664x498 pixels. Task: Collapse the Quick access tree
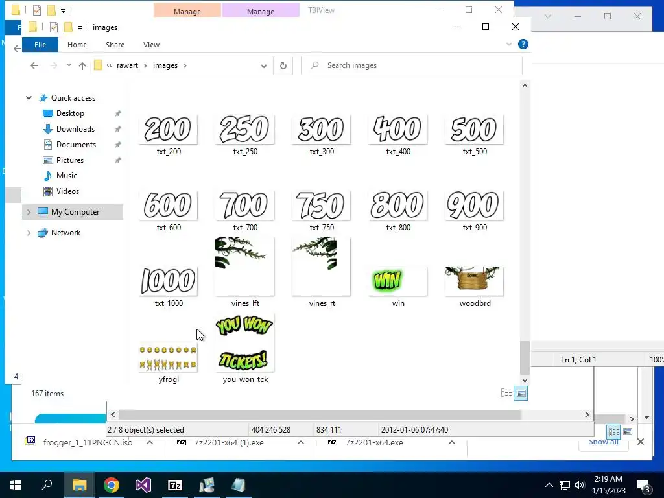point(29,98)
